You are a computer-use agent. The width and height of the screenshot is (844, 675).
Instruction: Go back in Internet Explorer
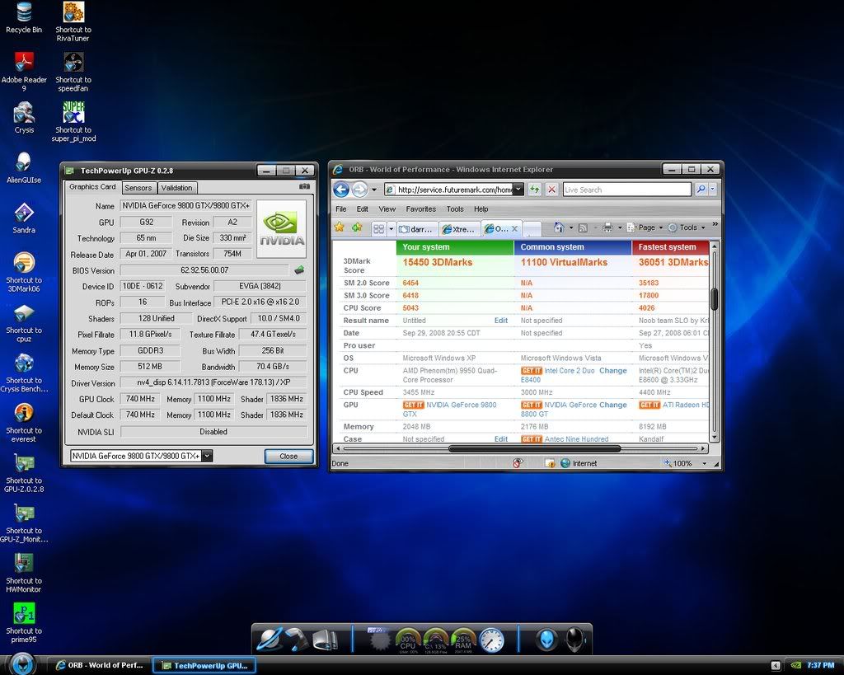[340, 190]
